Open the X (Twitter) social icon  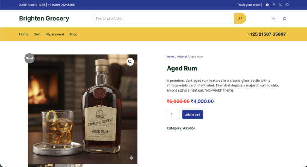coord(280,5)
